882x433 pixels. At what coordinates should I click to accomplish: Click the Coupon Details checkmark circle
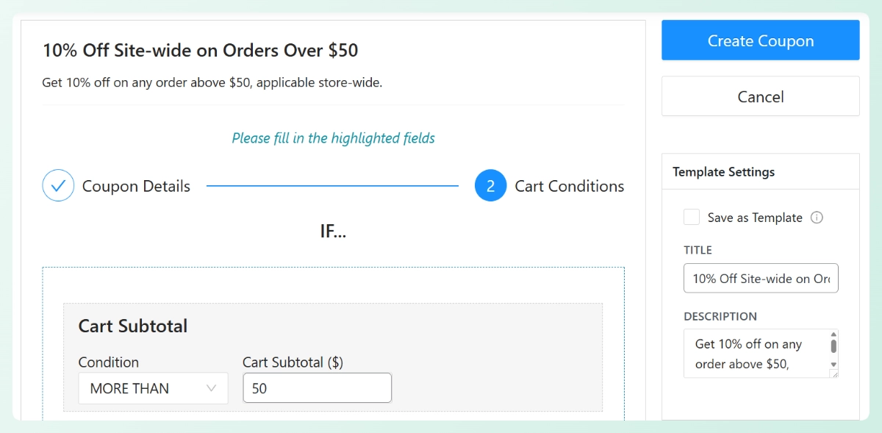click(58, 186)
